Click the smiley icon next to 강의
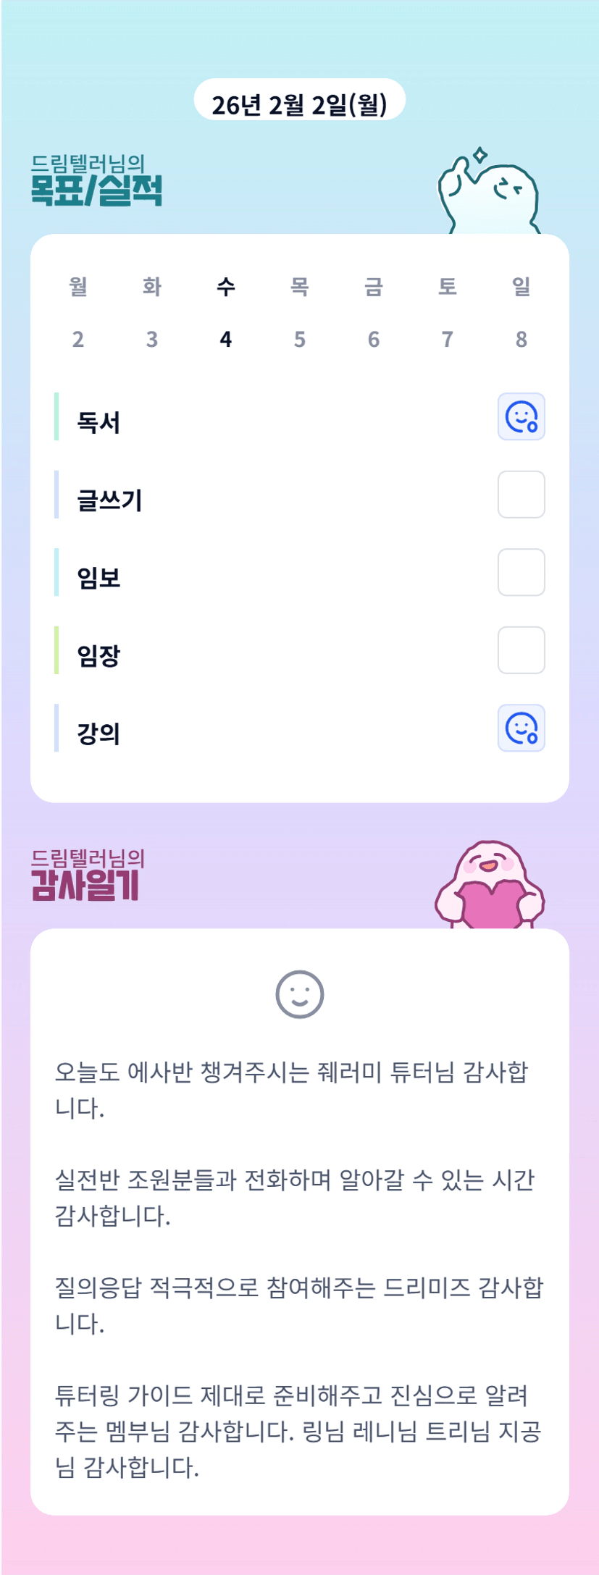The height and width of the screenshot is (1575, 599). pos(521,728)
